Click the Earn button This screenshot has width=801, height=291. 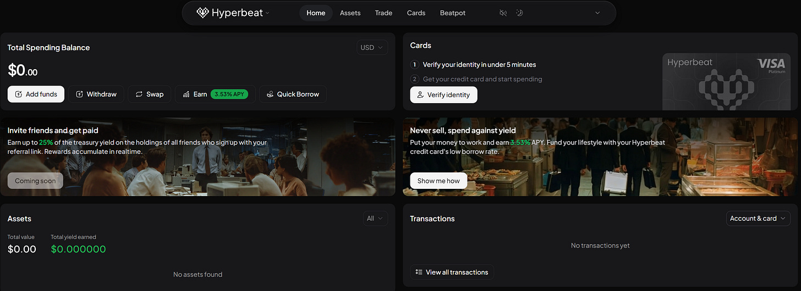215,94
